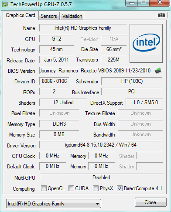The image size is (171, 212).
Task: Minimize the GPU-Z window
Action: (x=132, y=3)
